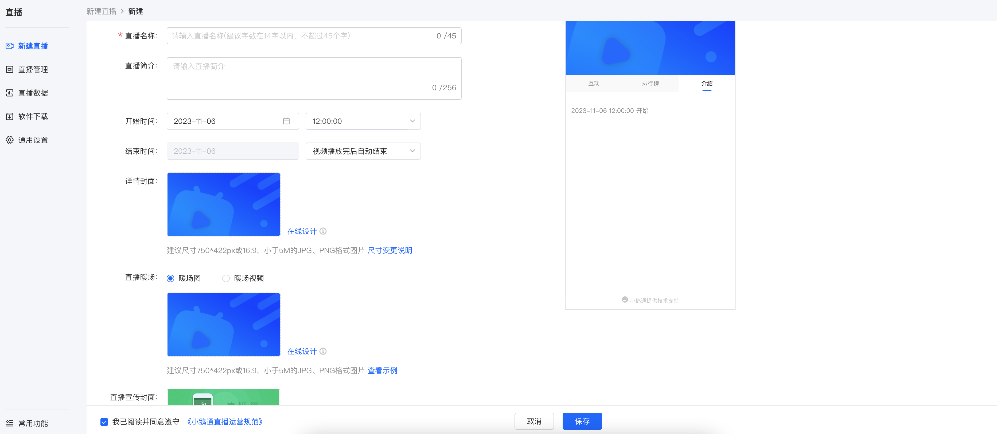Open 软件下载 menu item
Image resolution: width=997 pixels, height=434 pixels.
point(33,116)
